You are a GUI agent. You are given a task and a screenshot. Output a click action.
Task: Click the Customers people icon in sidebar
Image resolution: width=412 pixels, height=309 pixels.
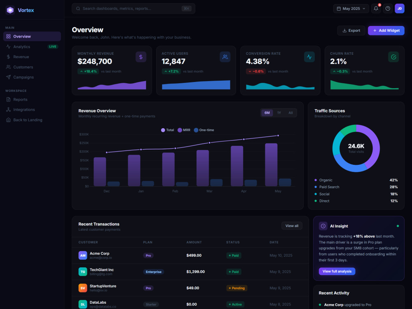(x=8, y=67)
